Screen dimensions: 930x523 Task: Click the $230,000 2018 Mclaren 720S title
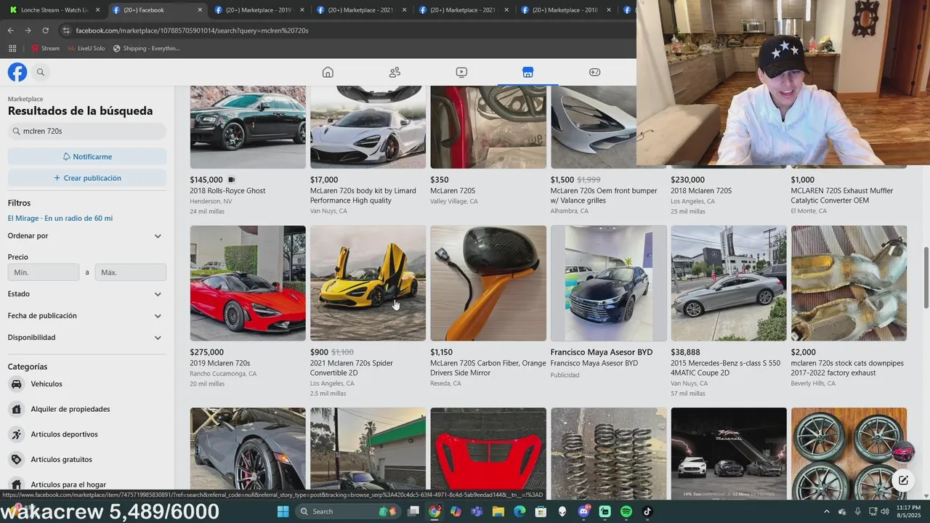pyautogui.click(x=701, y=191)
